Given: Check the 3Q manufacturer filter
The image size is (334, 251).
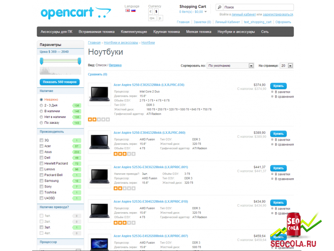Looking at the screenshot, I should pyautogui.click(x=41, y=140).
